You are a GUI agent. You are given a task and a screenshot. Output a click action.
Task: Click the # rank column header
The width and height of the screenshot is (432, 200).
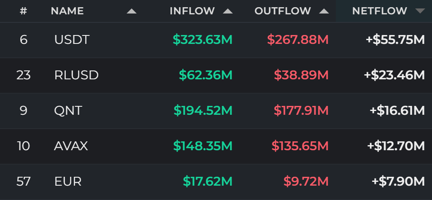[24, 11]
